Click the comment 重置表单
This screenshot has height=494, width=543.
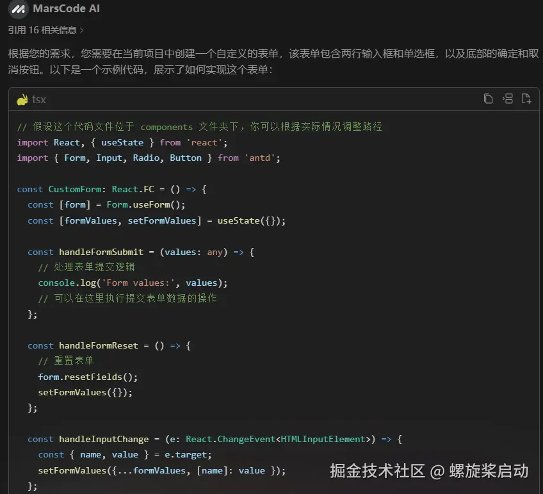click(x=66, y=361)
